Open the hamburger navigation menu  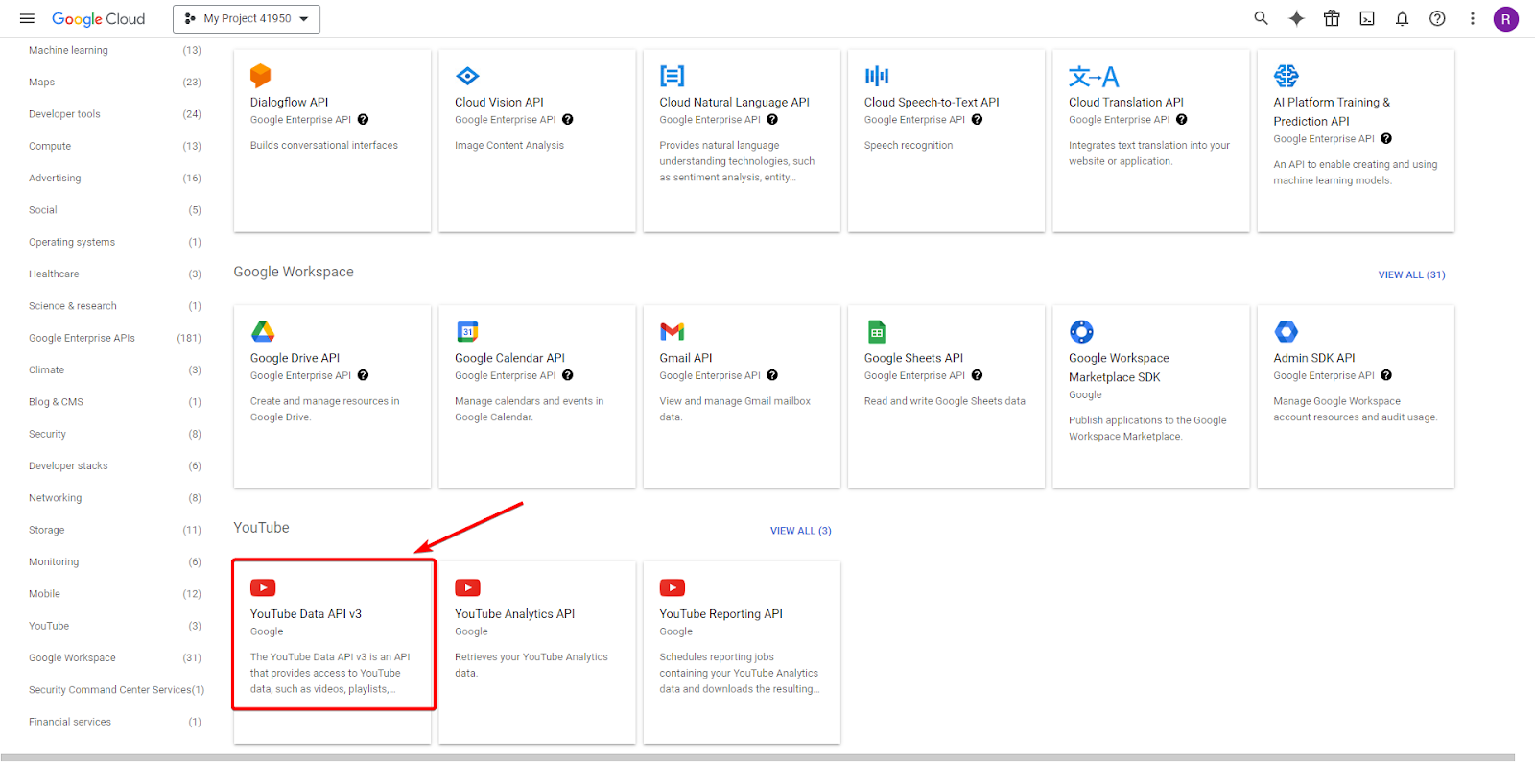[27, 18]
